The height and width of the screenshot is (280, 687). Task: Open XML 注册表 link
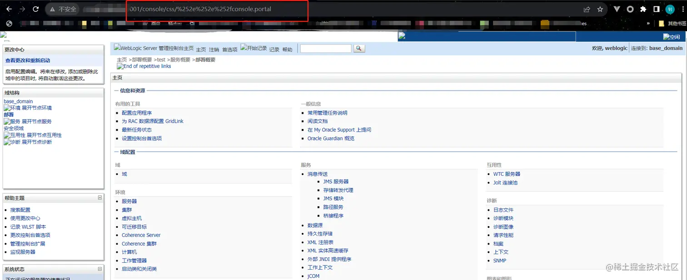coord(320,242)
